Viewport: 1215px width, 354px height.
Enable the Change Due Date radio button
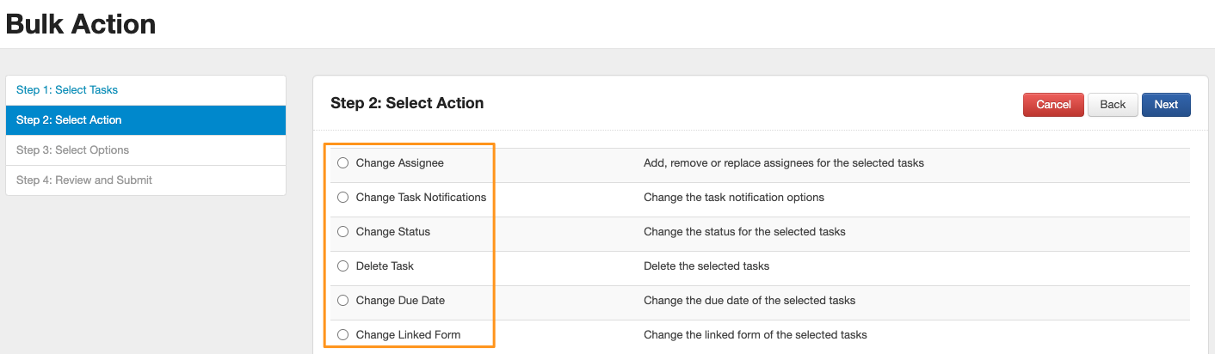click(342, 301)
